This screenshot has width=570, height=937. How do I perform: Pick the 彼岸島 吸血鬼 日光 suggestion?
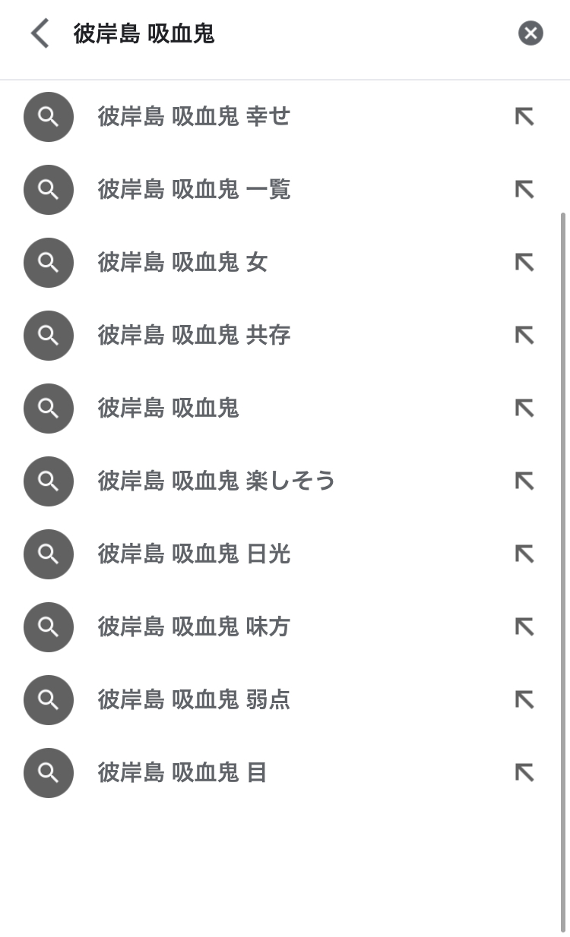[x=195, y=554]
